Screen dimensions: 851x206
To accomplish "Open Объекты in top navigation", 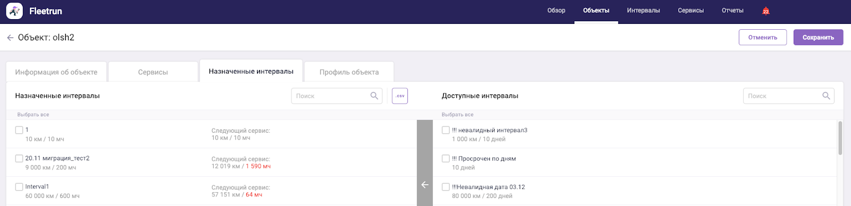I will [x=596, y=11].
